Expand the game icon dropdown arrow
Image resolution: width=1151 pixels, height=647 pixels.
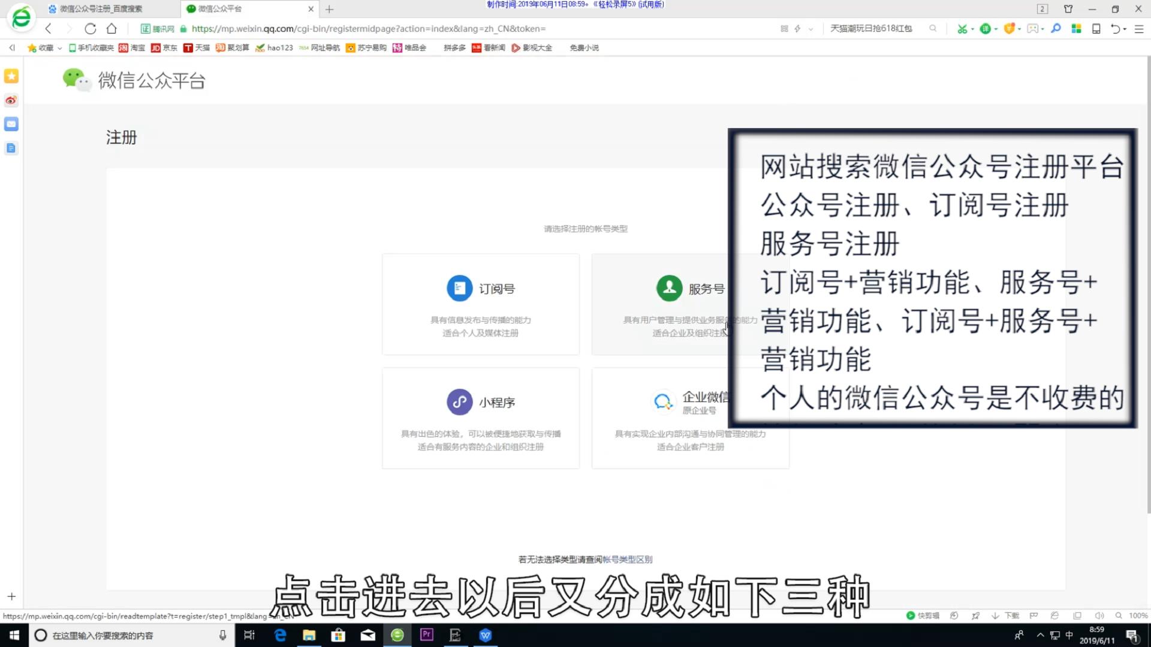click(1043, 29)
